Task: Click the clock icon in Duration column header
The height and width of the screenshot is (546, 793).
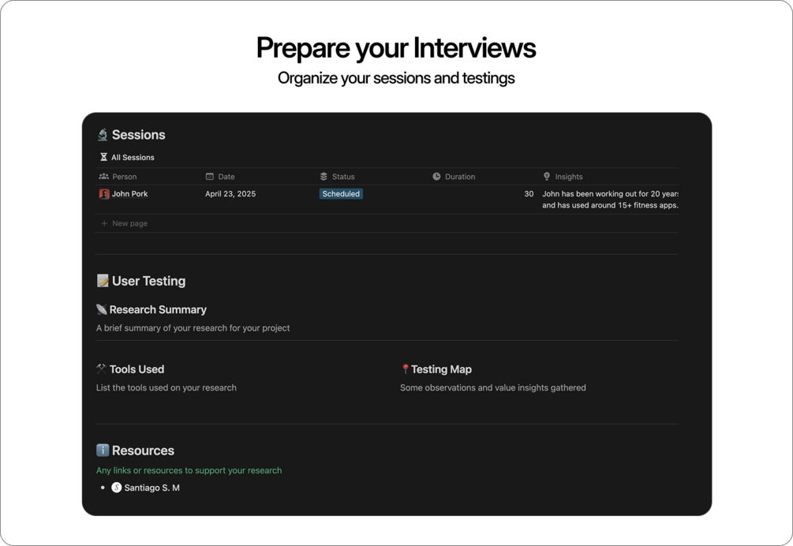Action: (x=436, y=176)
